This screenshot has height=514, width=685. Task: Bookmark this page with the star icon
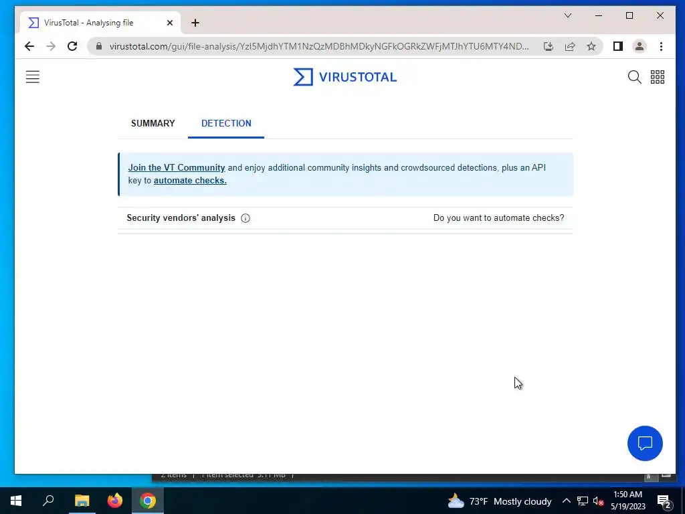pyautogui.click(x=591, y=46)
